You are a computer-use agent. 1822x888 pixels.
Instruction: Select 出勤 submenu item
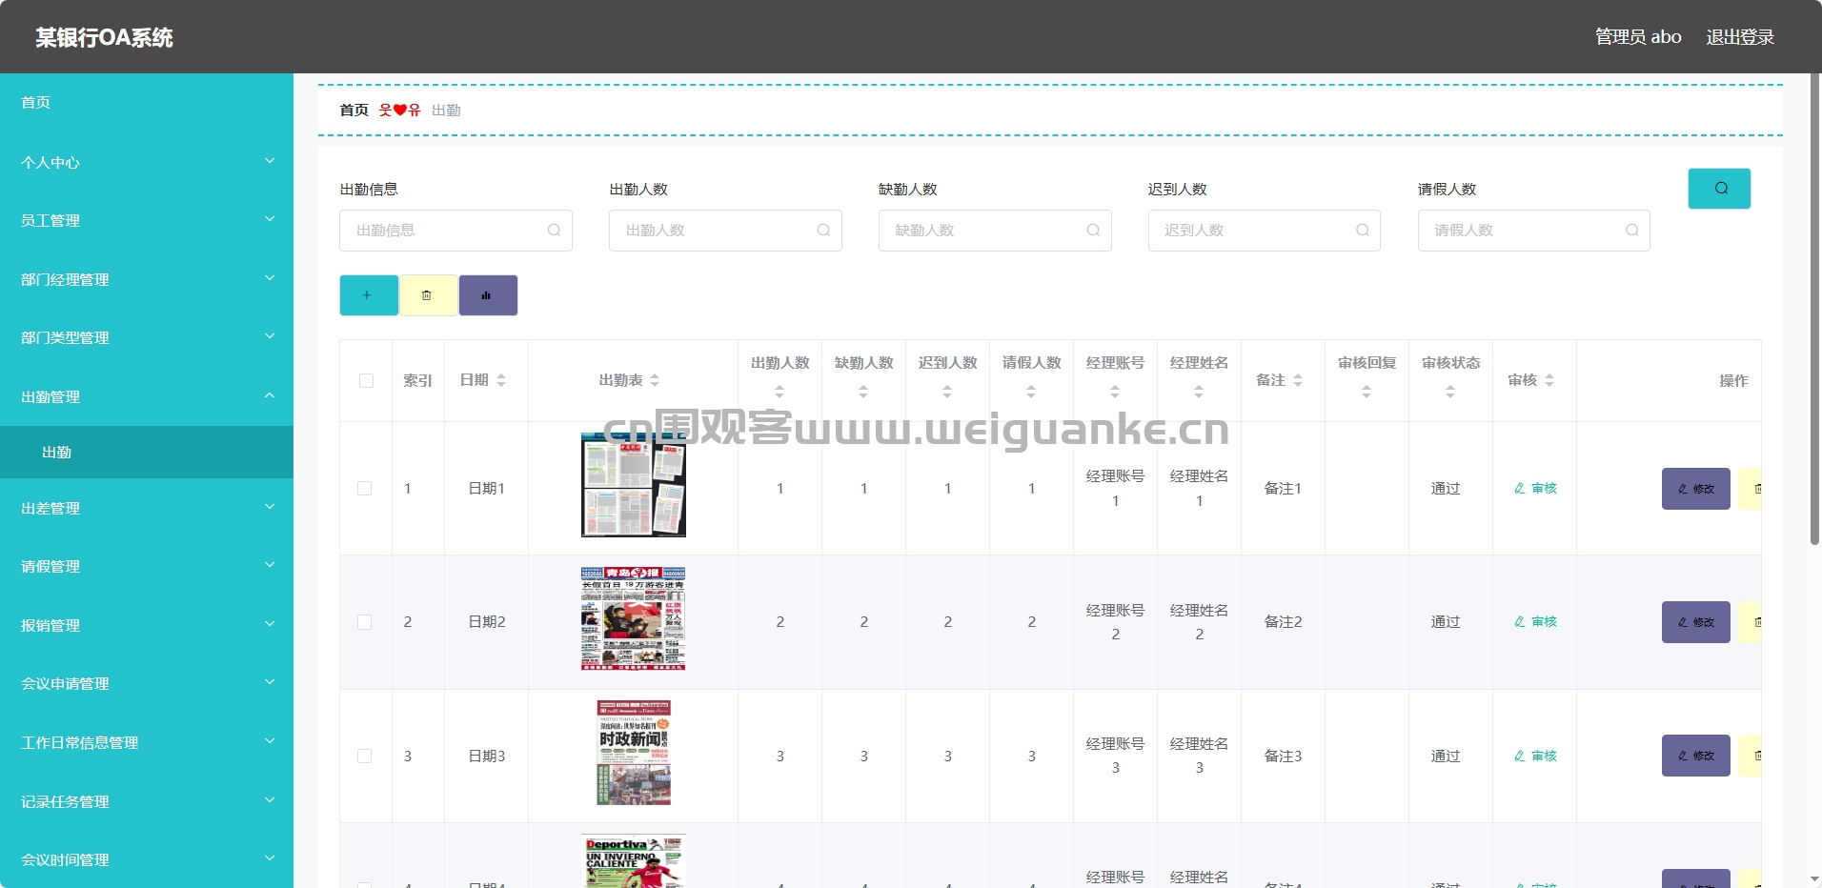click(x=147, y=453)
